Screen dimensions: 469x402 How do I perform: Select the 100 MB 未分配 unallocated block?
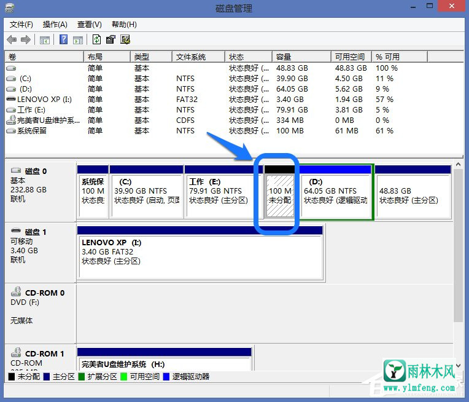(x=280, y=192)
